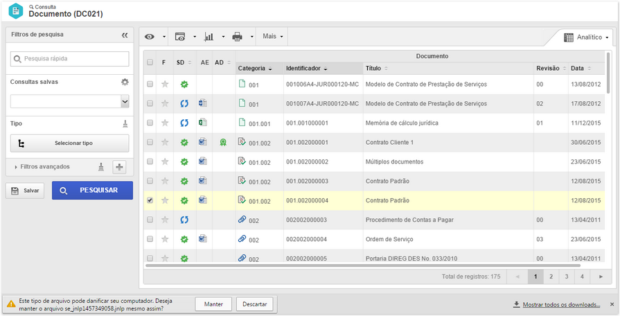
Task: Click Word file icon on 001007A4-JUR000120-MC row
Action: (x=203, y=103)
